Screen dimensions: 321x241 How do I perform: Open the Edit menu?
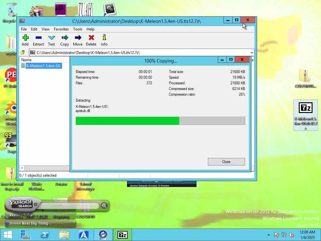click(x=34, y=29)
